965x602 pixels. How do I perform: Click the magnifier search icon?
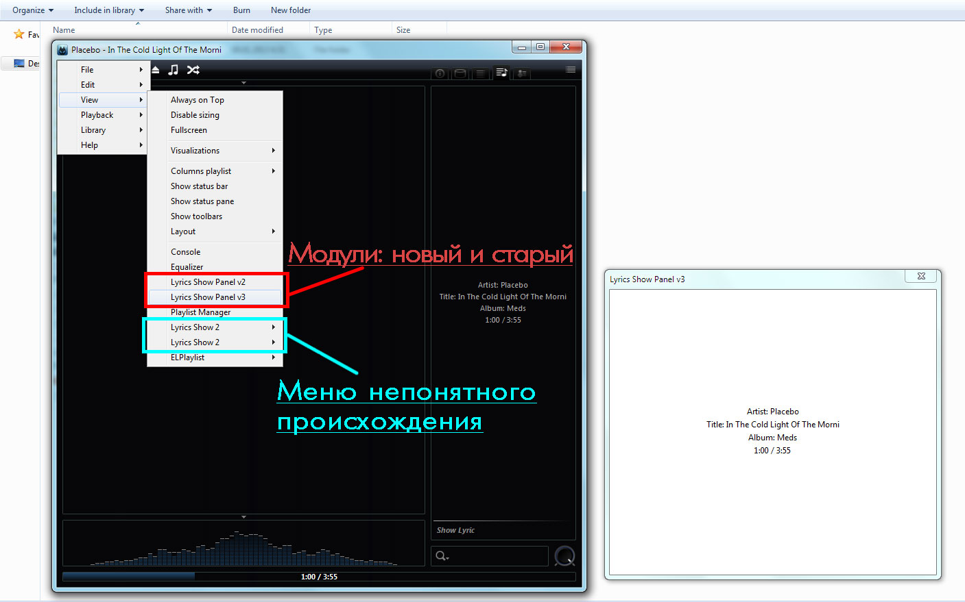[442, 556]
